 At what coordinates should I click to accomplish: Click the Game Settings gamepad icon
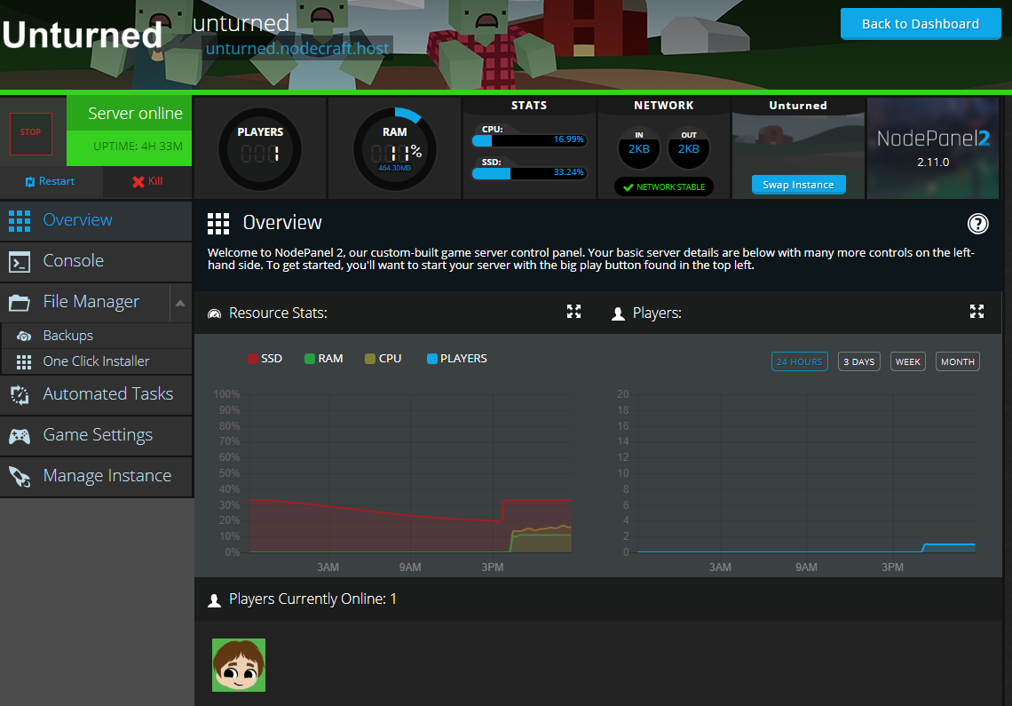click(x=20, y=435)
